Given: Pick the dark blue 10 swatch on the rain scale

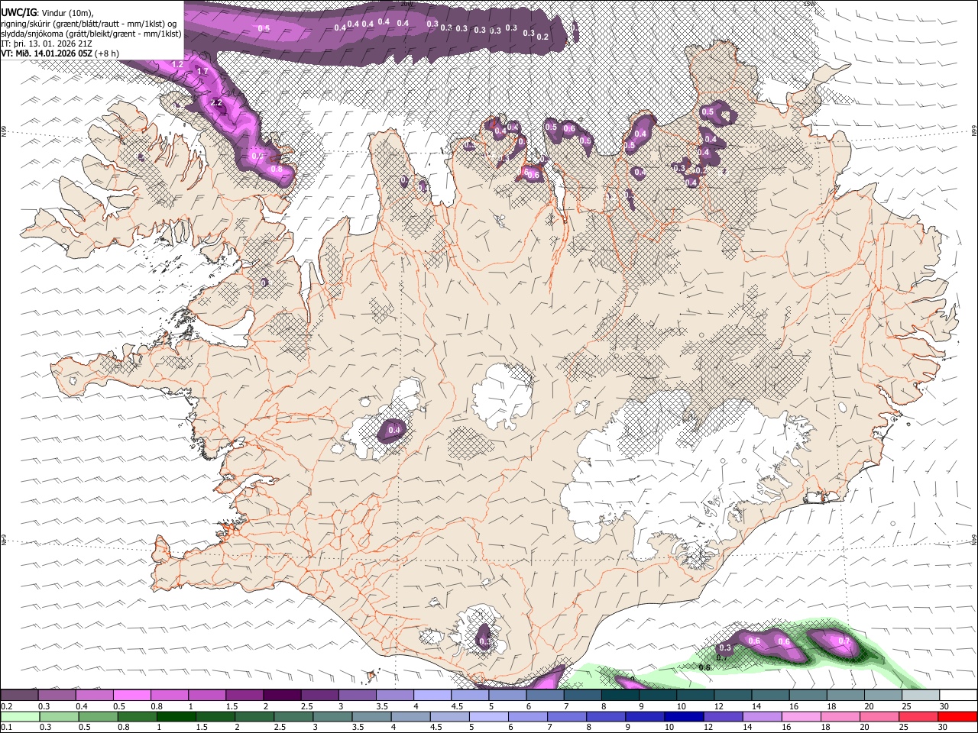Looking at the screenshot, I should coord(683,717).
